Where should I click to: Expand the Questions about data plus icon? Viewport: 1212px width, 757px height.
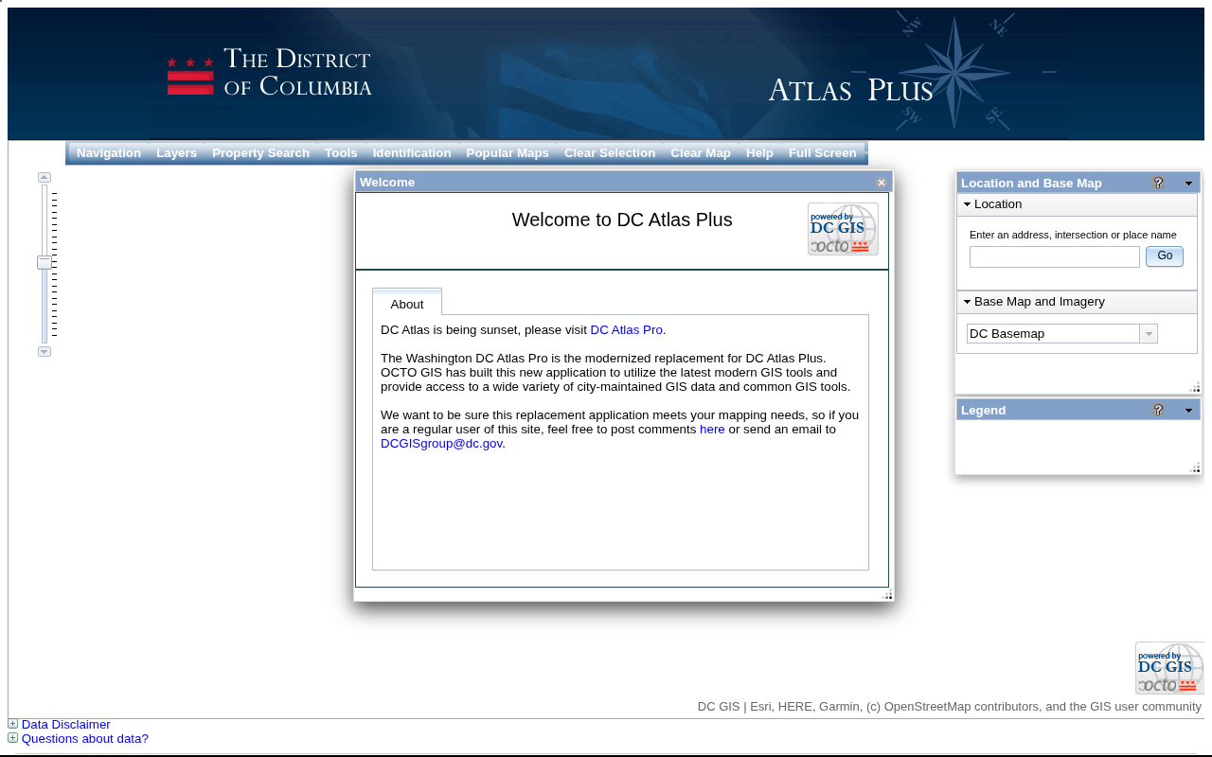click(13, 738)
